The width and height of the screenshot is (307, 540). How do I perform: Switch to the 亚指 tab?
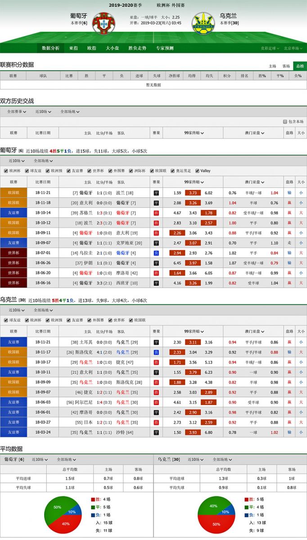pos(73,48)
